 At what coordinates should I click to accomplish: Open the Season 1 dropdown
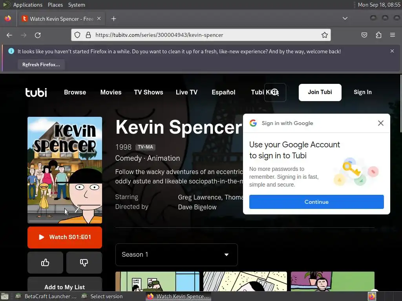click(x=176, y=255)
